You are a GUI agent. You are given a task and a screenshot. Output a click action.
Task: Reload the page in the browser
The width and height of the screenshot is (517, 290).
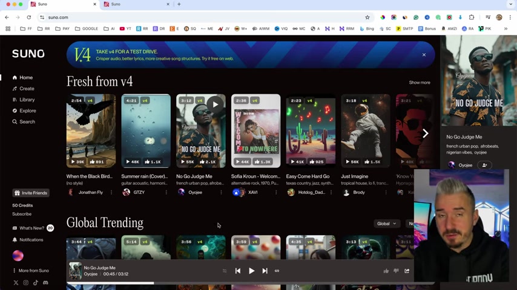(28, 18)
